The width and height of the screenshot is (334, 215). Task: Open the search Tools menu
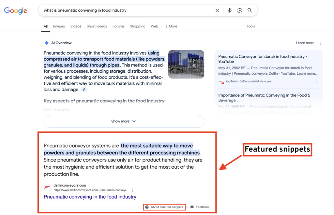251,26
